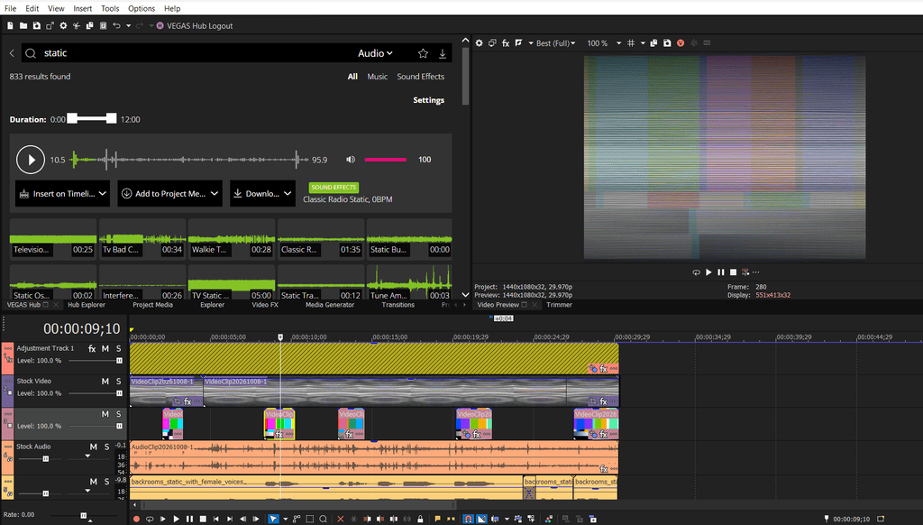Viewport: 923px width, 525px height.
Task: Expand the Download options dropdown
Action: [x=288, y=193]
